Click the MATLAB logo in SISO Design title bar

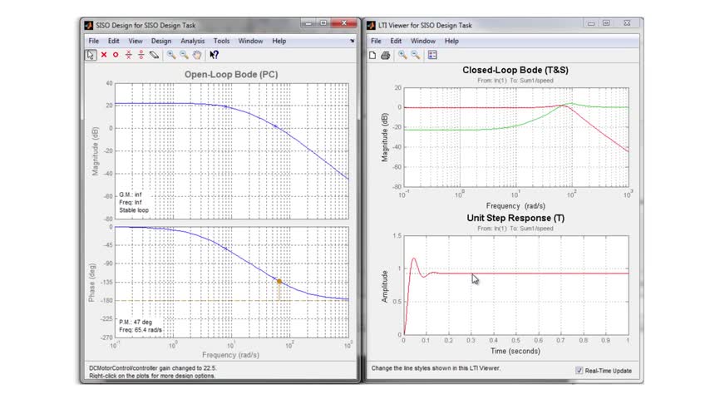click(89, 26)
